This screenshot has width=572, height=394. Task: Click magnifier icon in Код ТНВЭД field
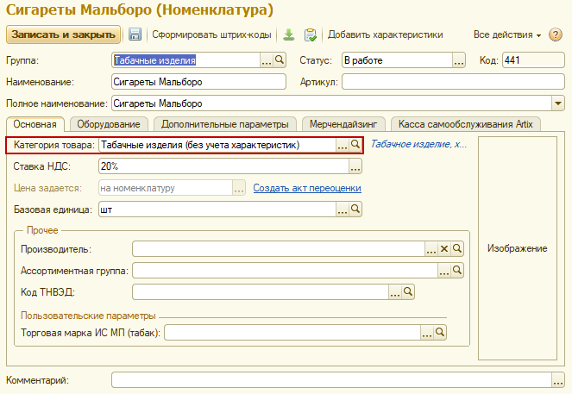click(x=408, y=292)
